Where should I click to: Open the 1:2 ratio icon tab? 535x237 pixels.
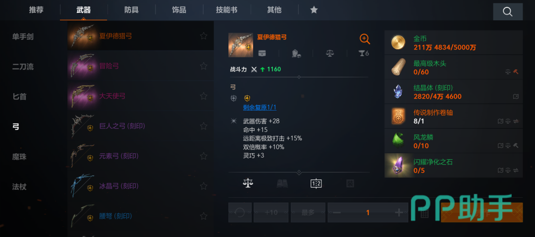tap(316, 184)
